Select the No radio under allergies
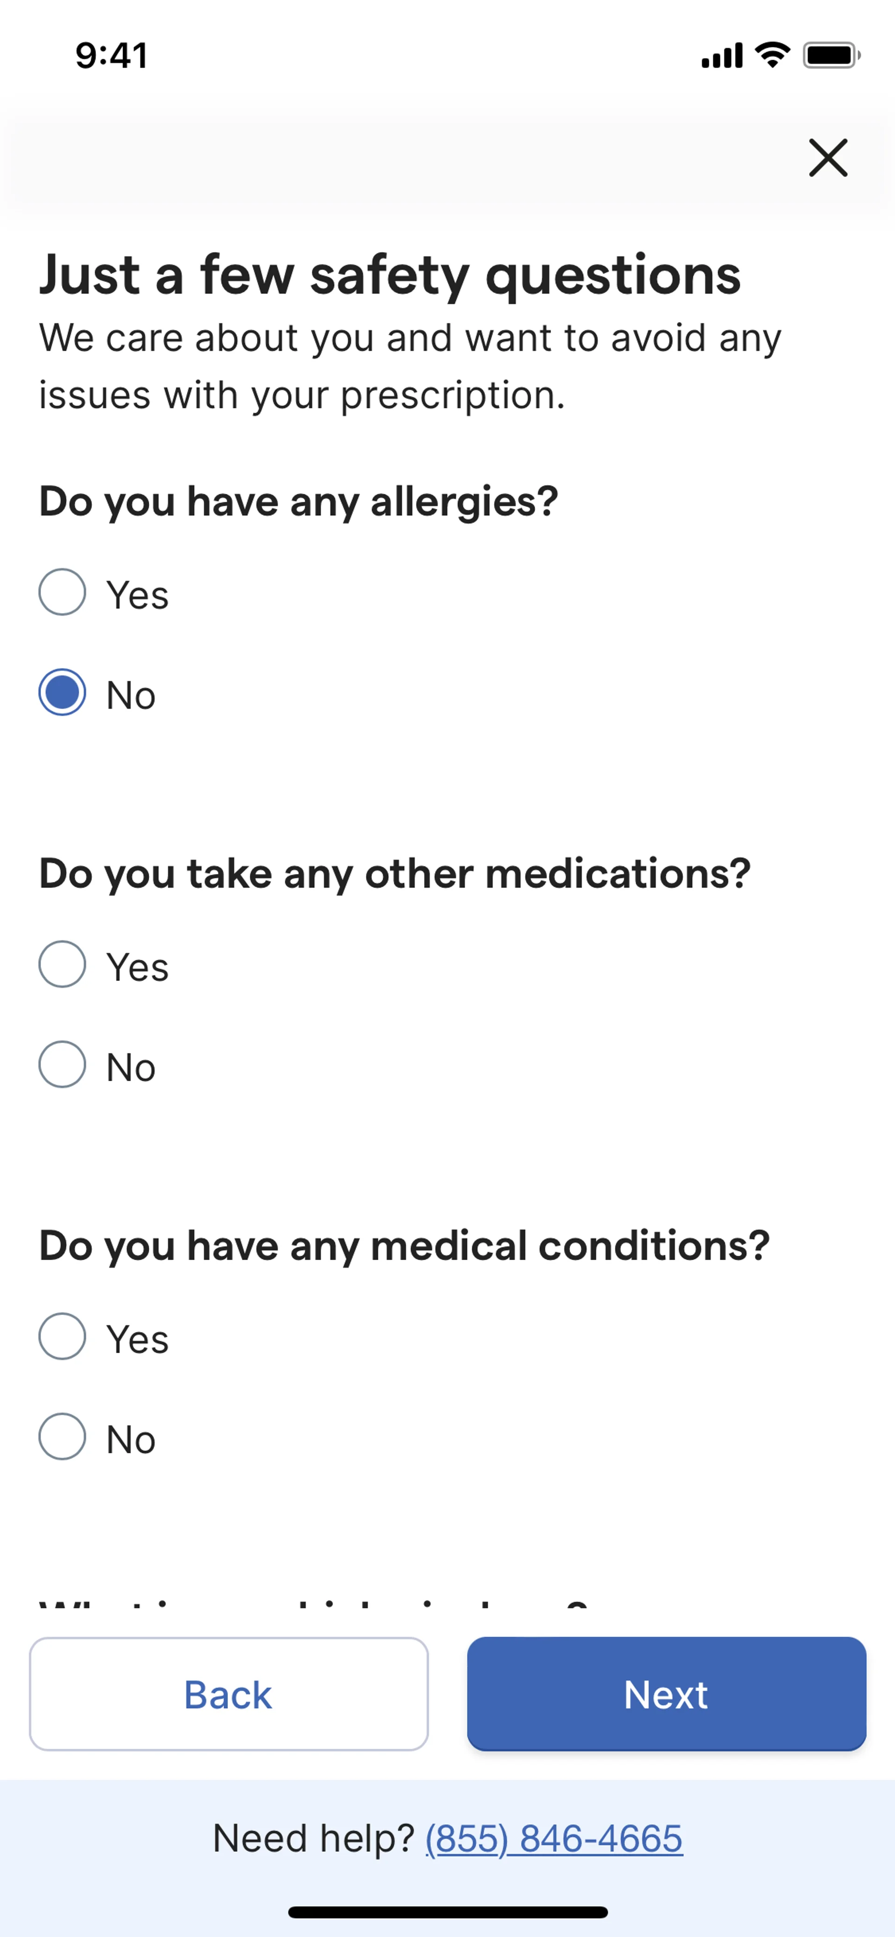Image resolution: width=895 pixels, height=1937 pixels. click(x=62, y=692)
